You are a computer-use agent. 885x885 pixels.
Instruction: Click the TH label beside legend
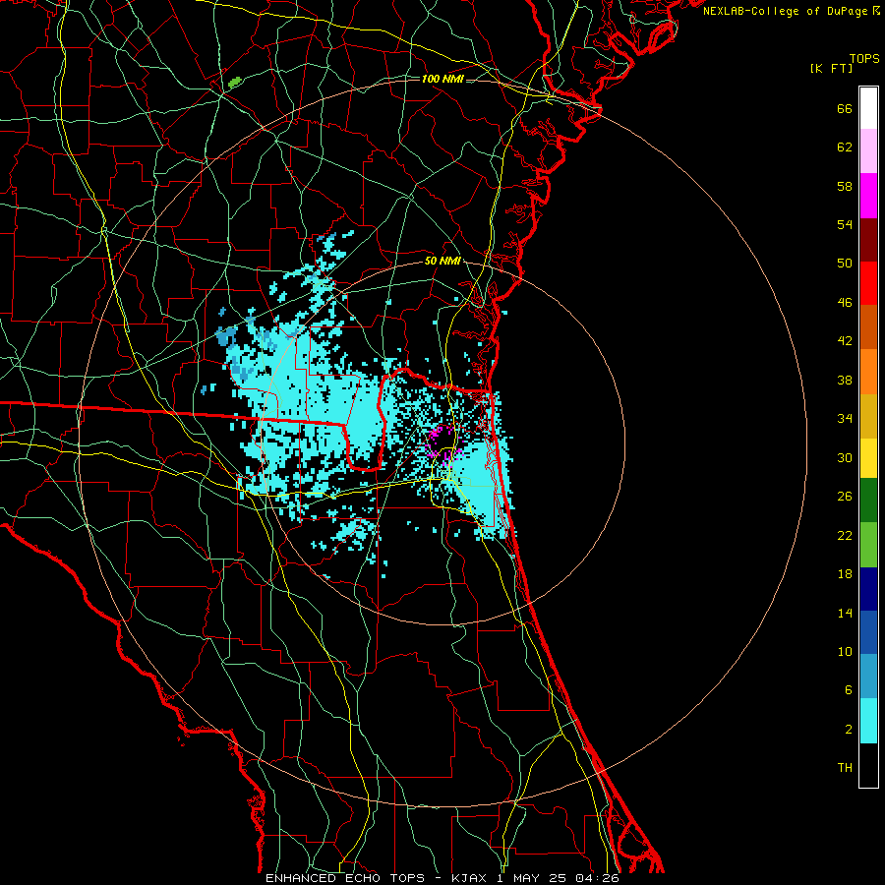[x=845, y=768]
